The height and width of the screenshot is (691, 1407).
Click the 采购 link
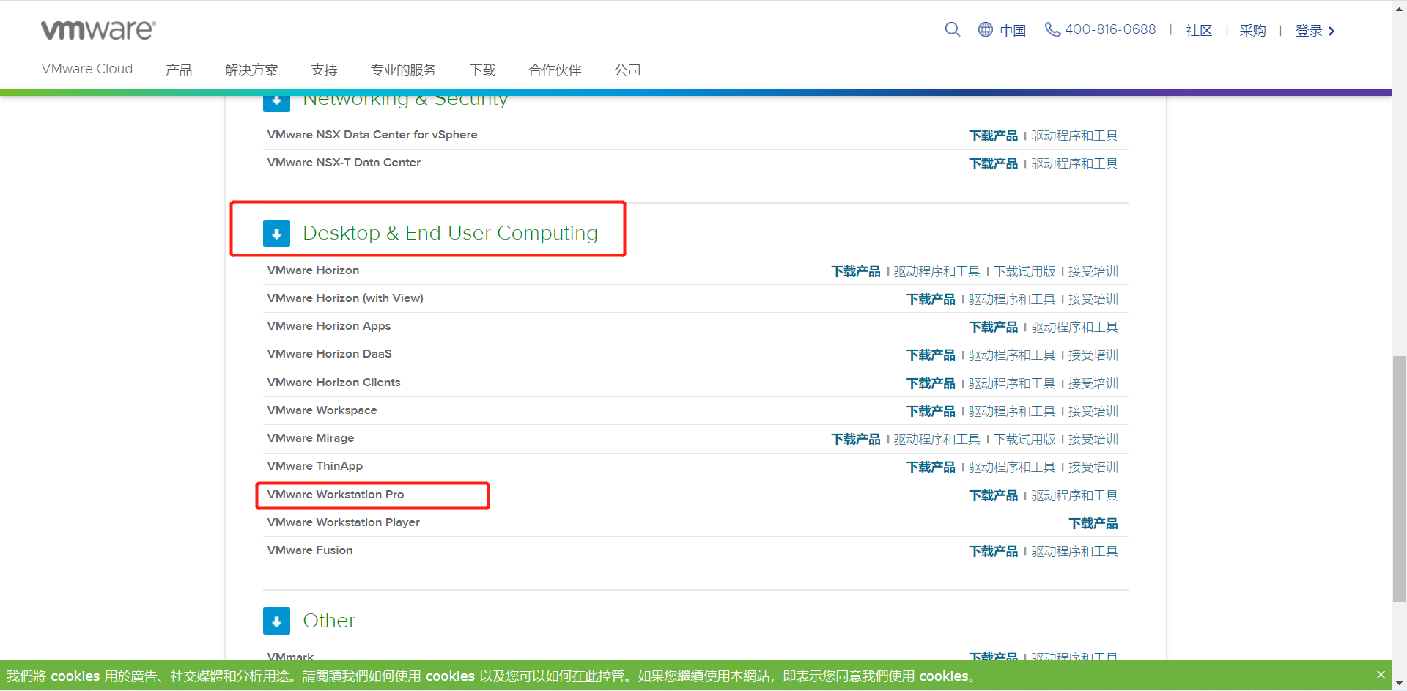[1252, 30]
